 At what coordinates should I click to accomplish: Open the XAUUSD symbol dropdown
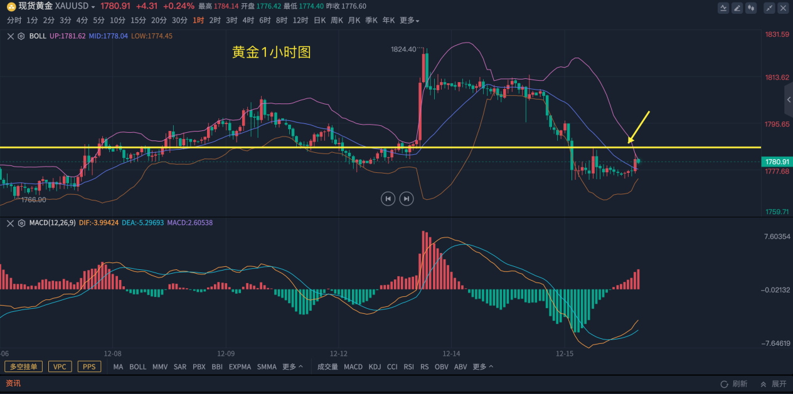pos(93,6)
